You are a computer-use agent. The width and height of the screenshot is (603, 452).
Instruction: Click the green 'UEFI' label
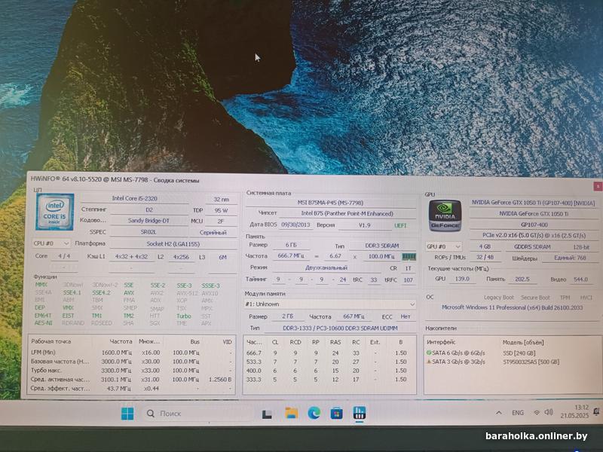click(x=400, y=225)
